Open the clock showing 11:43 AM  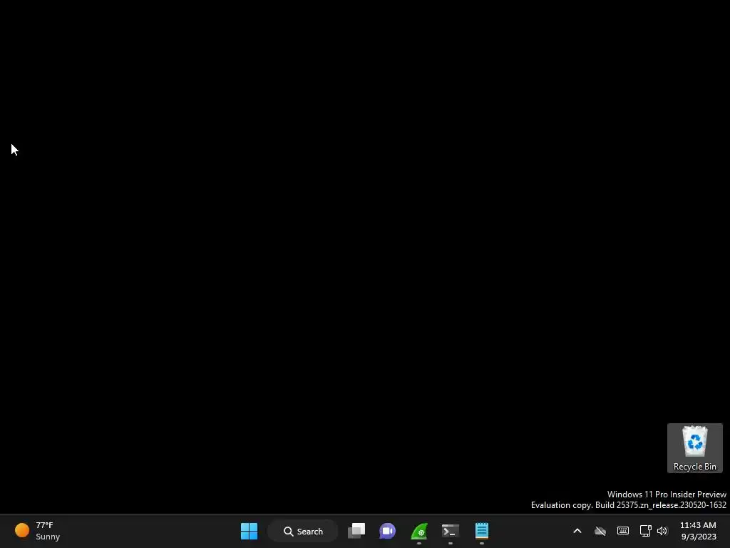point(699,531)
